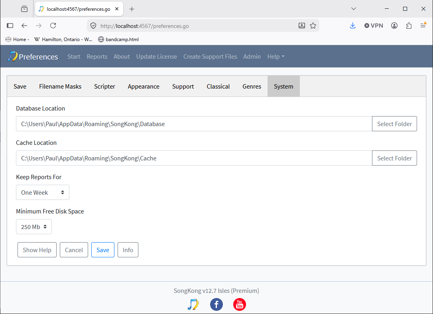Click the Cancel button

click(74, 250)
